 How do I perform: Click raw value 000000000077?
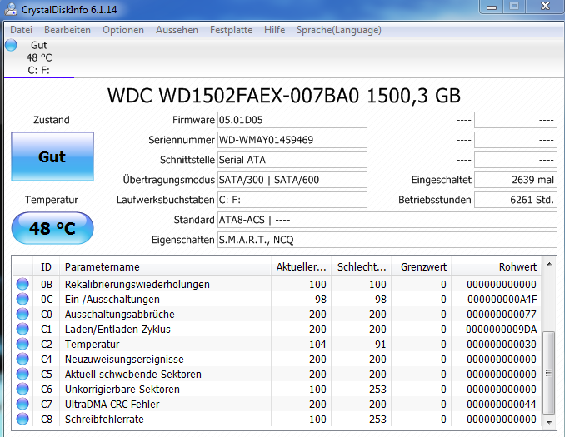502,315
